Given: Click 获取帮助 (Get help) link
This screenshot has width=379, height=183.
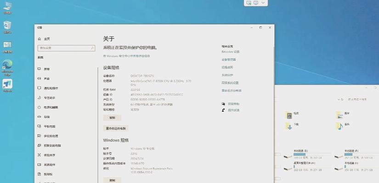Looking at the screenshot, I should point(233,104).
